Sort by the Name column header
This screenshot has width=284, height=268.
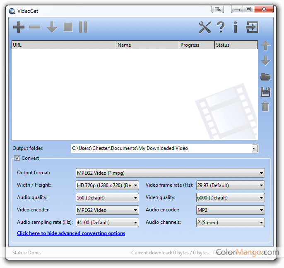pos(147,45)
